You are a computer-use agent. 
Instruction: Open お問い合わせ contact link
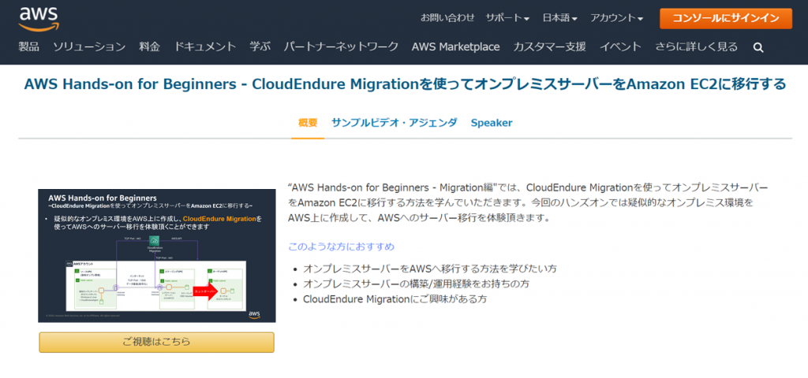pos(447,17)
